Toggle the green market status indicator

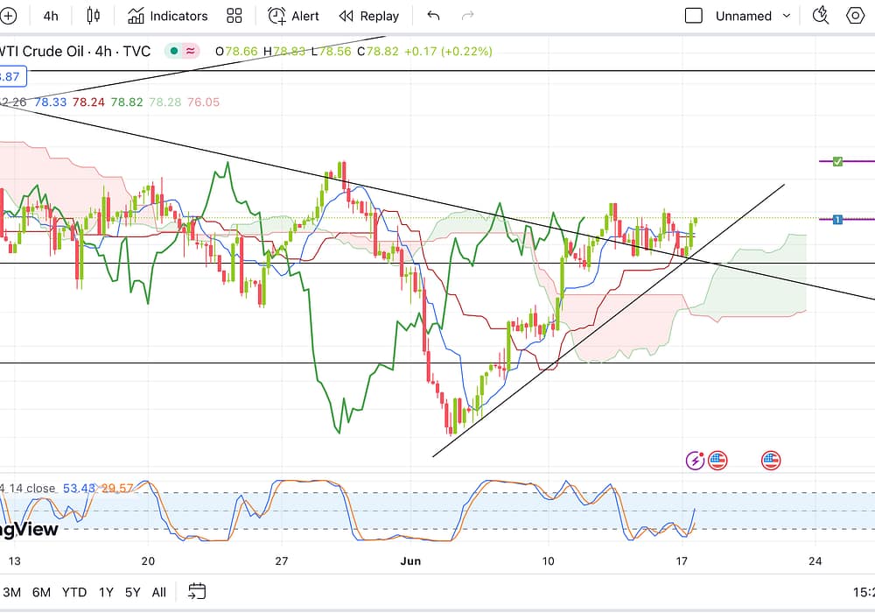pos(174,51)
